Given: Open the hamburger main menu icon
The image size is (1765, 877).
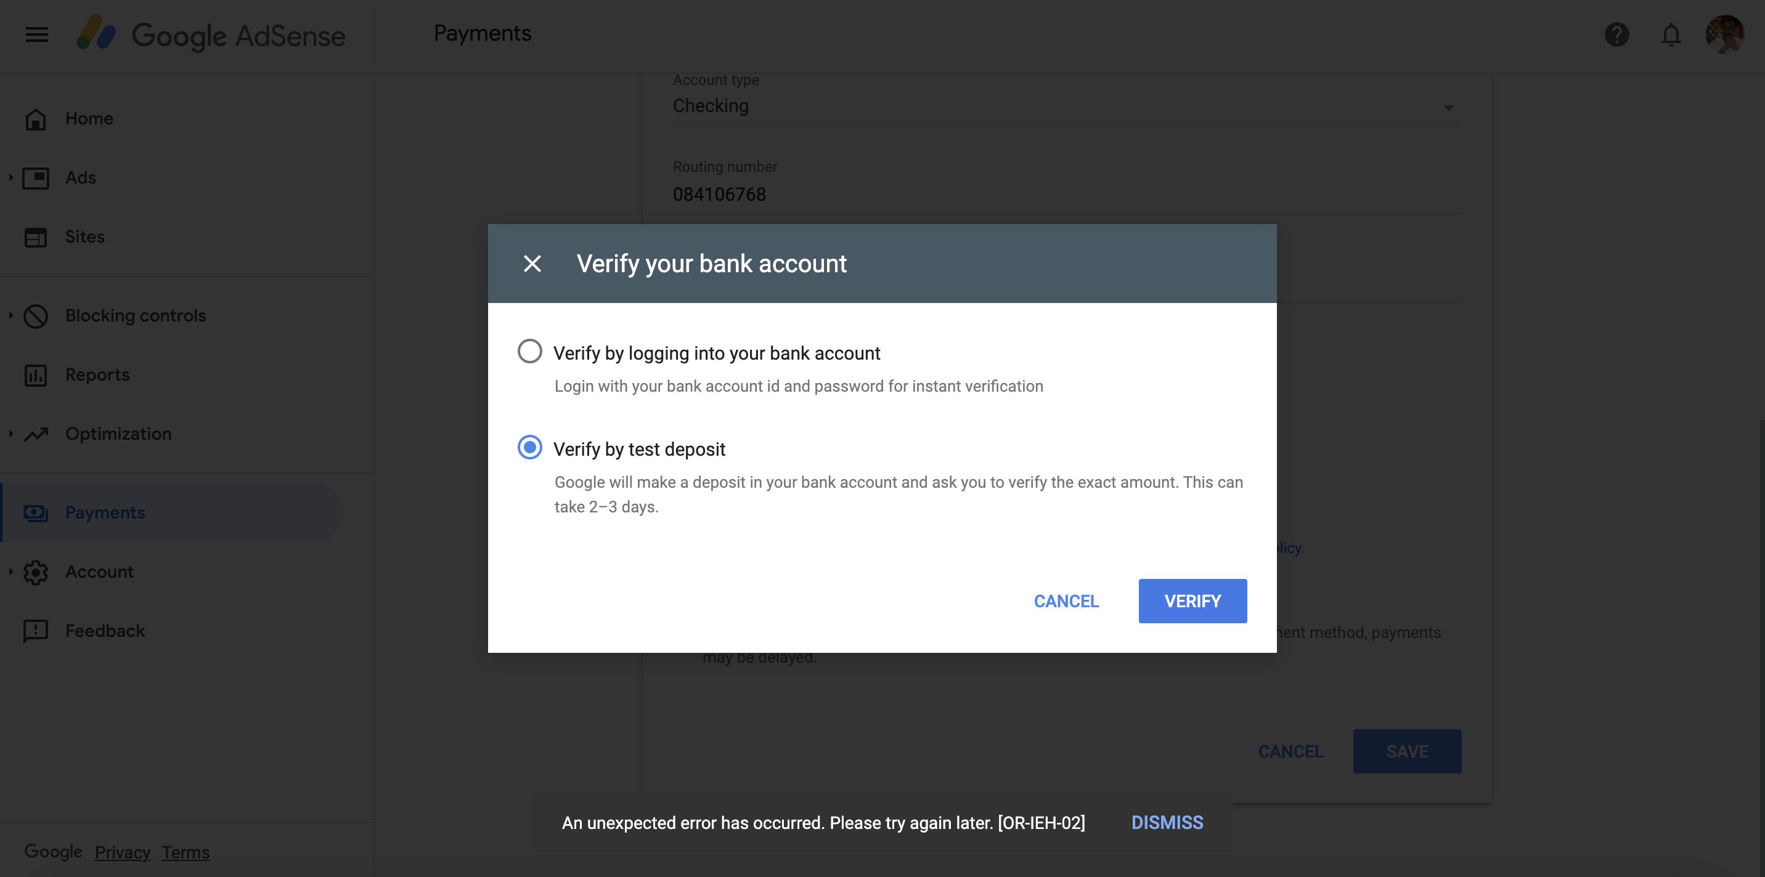Looking at the screenshot, I should 36,34.
